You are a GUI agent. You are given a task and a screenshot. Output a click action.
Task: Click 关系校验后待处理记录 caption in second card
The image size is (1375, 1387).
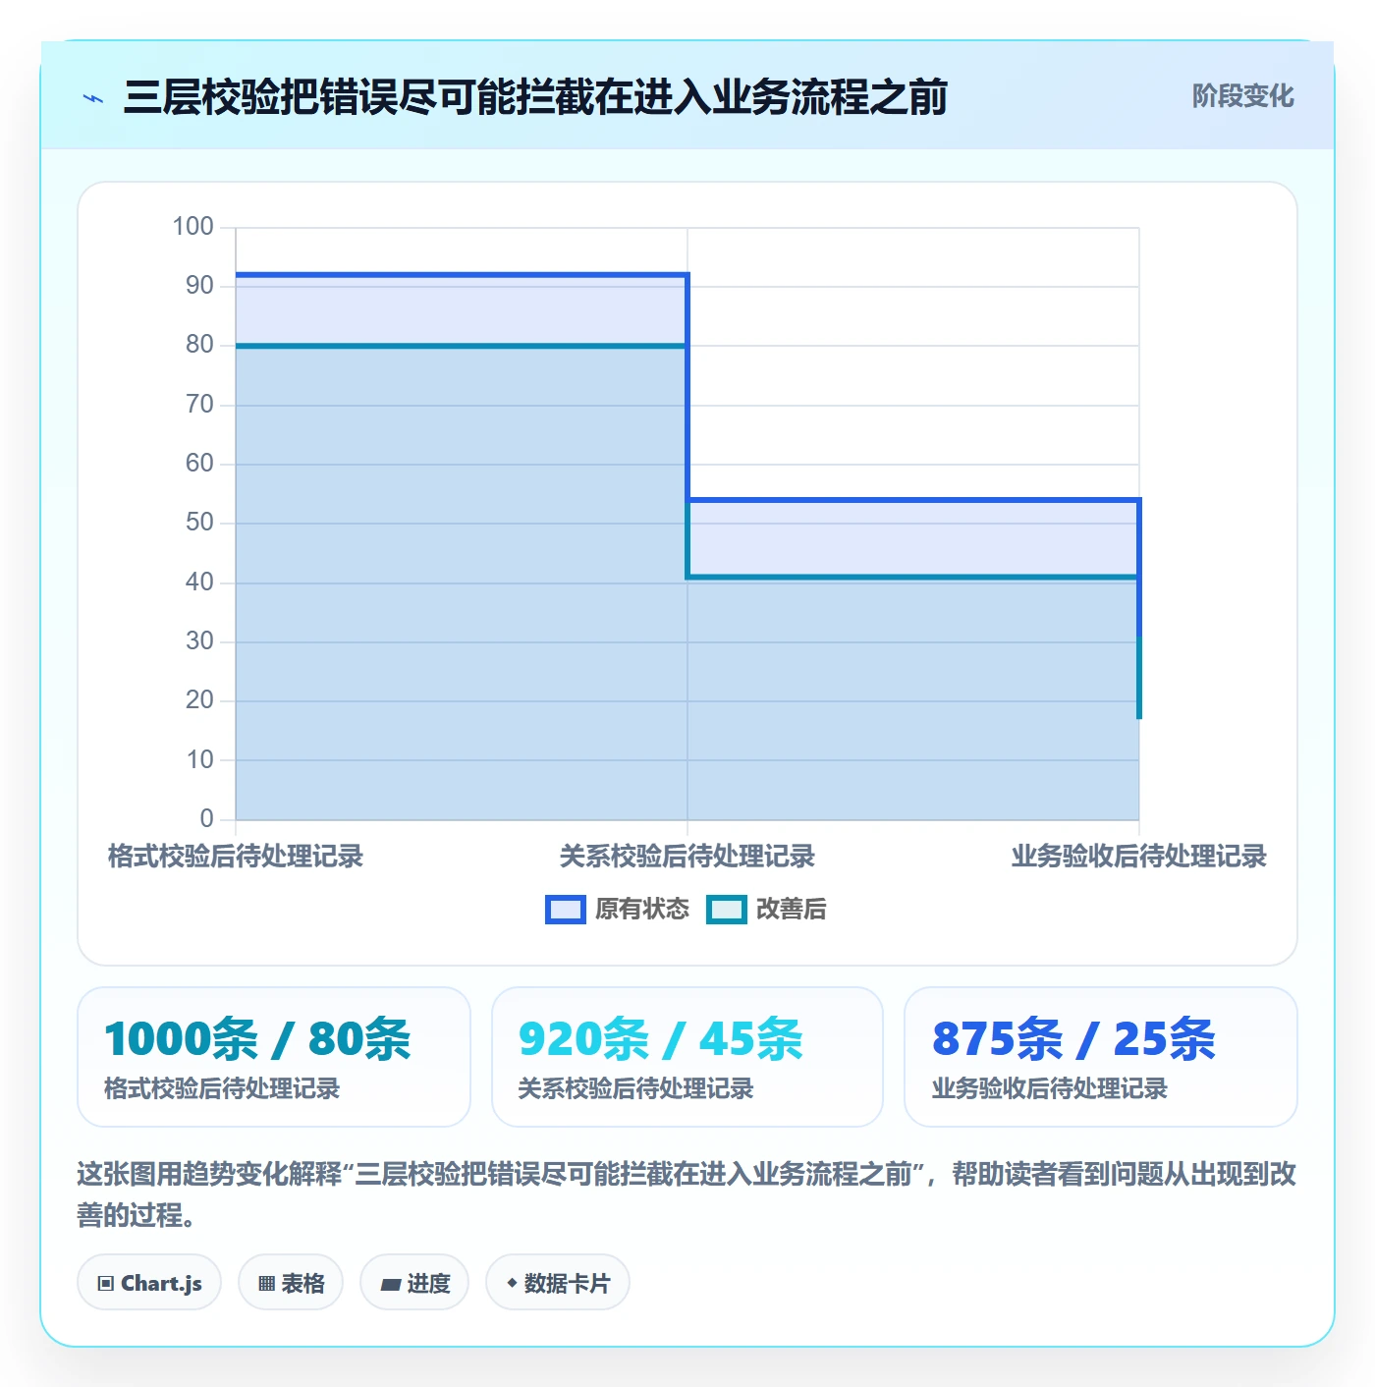click(635, 1088)
